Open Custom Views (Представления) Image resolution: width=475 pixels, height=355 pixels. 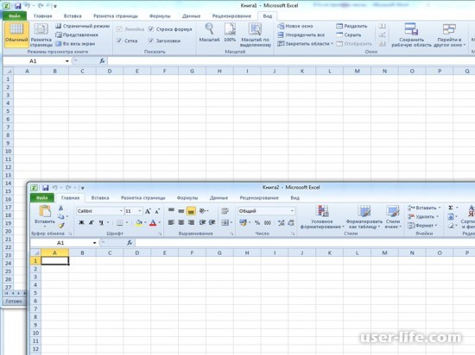77,34
